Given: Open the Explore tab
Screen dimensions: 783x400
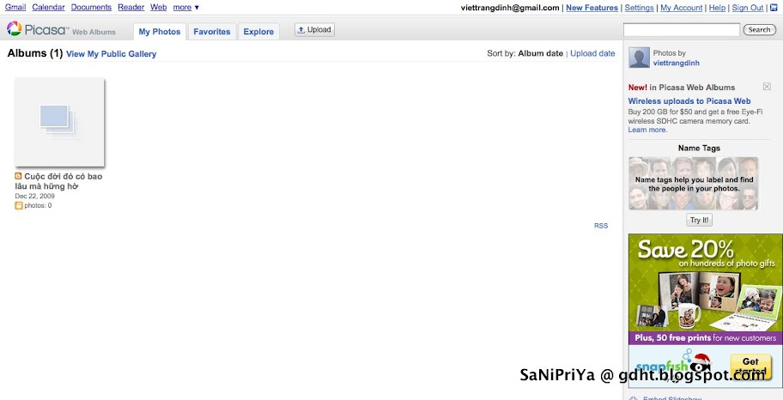Looking at the screenshot, I should (x=258, y=32).
